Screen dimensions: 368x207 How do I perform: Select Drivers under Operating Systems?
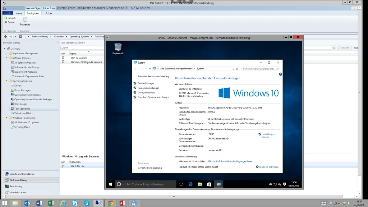pos(16,86)
